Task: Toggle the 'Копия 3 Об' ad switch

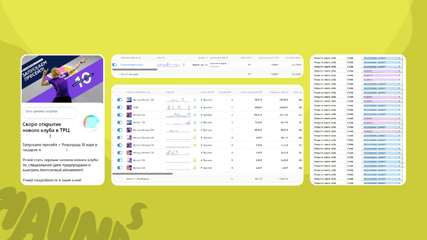Action: coord(120,168)
